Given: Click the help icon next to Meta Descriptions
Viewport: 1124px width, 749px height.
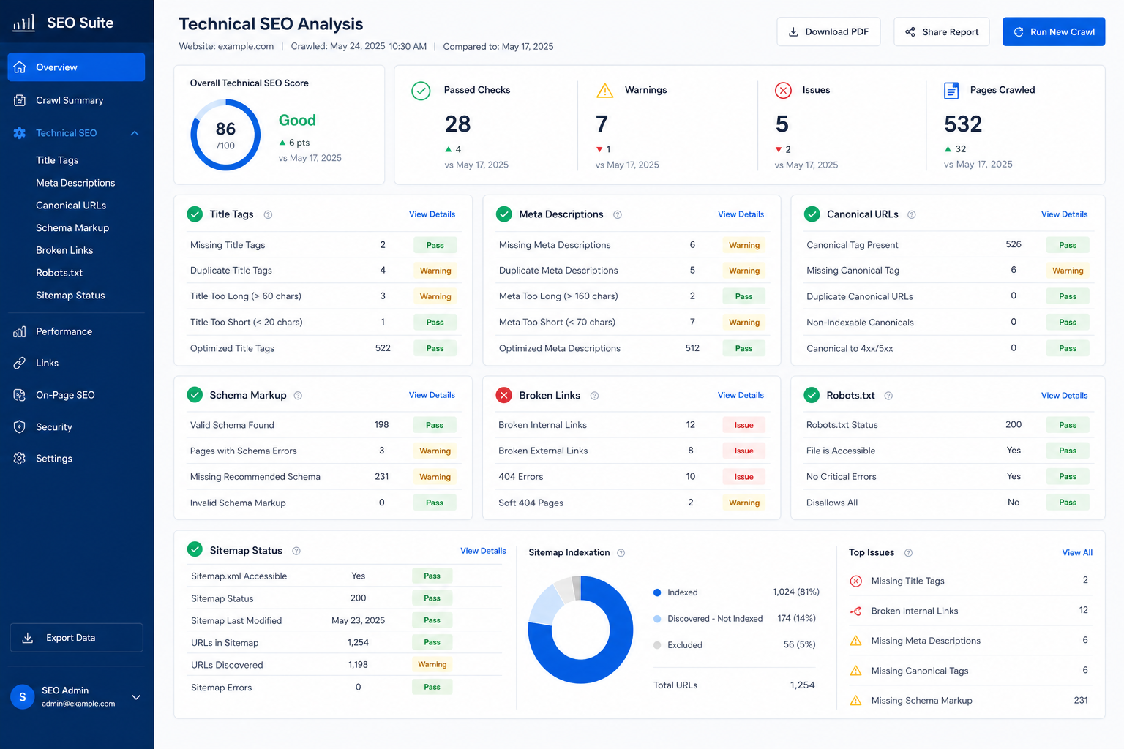Looking at the screenshot, I should [x=618, y=214].
